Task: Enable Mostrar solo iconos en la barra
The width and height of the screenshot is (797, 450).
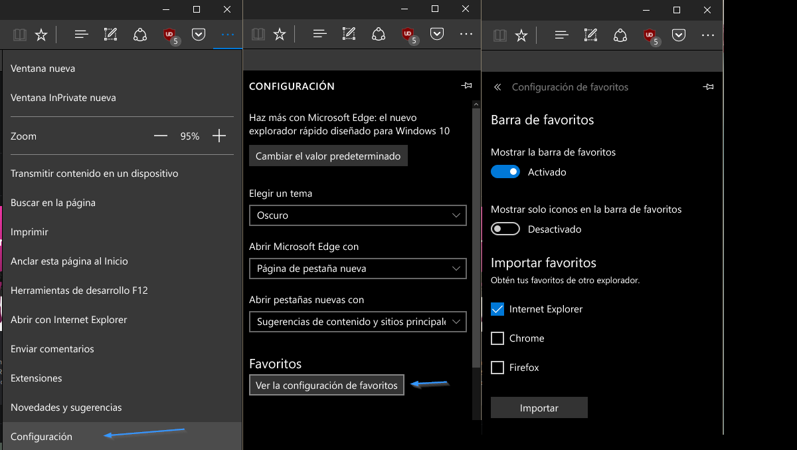Action: click(x=505, y=229)
